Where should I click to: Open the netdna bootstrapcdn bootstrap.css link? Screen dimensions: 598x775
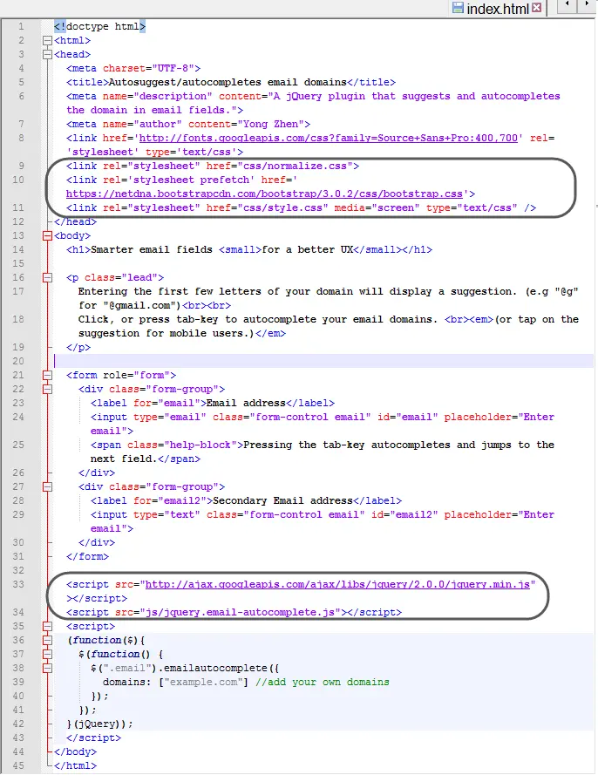point(264,194)
